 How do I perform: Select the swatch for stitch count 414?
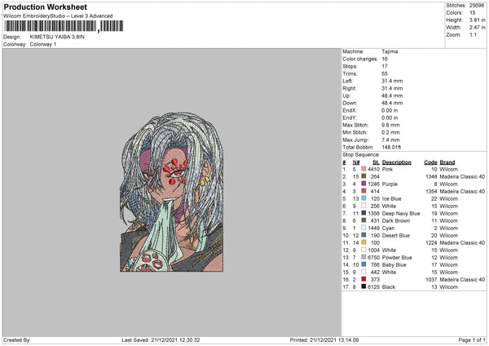[x=363, y=191]
